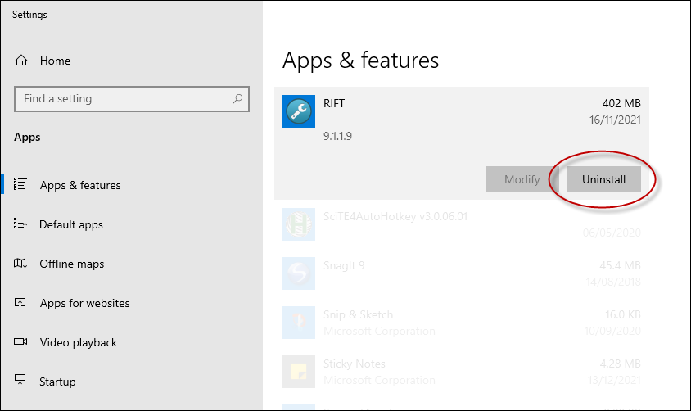Click the 16.0 KB Snip & Sketch size
This screenshot has height=411, width=691.
coord(623,314)
